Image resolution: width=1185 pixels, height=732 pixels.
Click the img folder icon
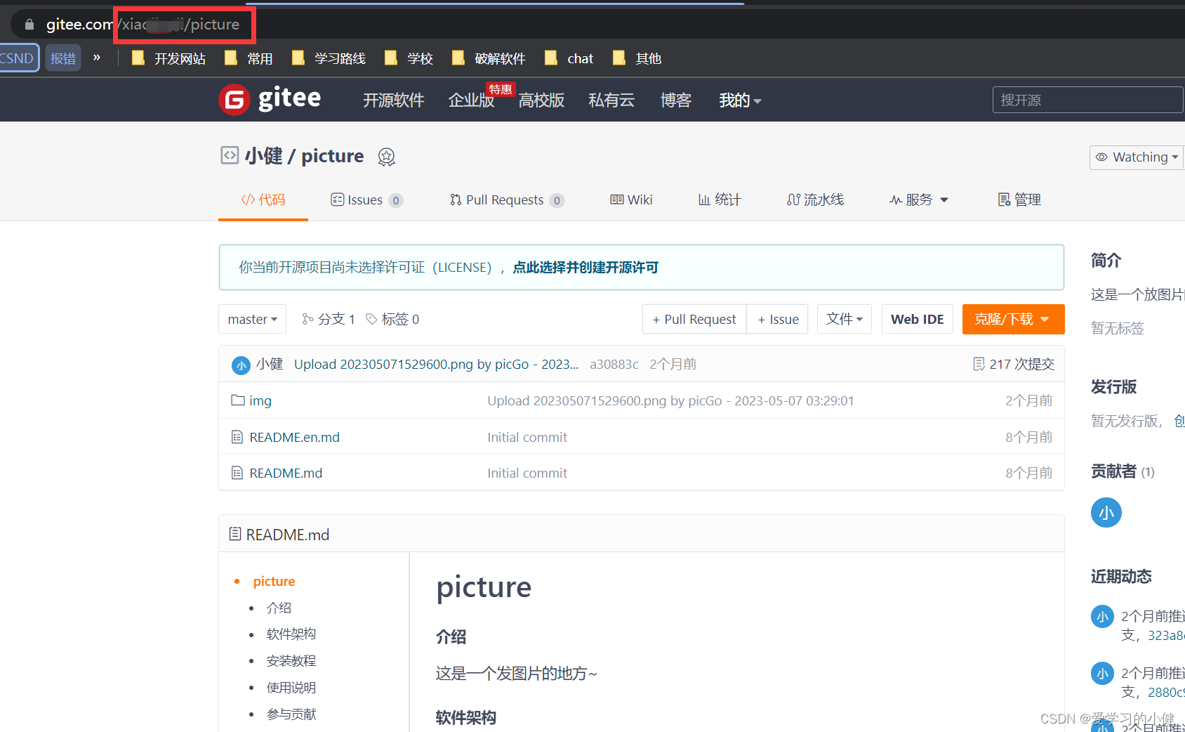point(238,400)
